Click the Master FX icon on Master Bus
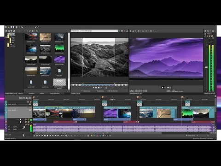Image resolution: width=221 pixels, height=166 pixels. (205, 36)
